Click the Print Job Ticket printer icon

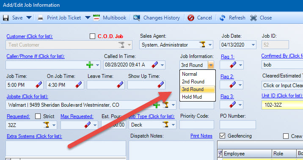(x=40, y=18)
